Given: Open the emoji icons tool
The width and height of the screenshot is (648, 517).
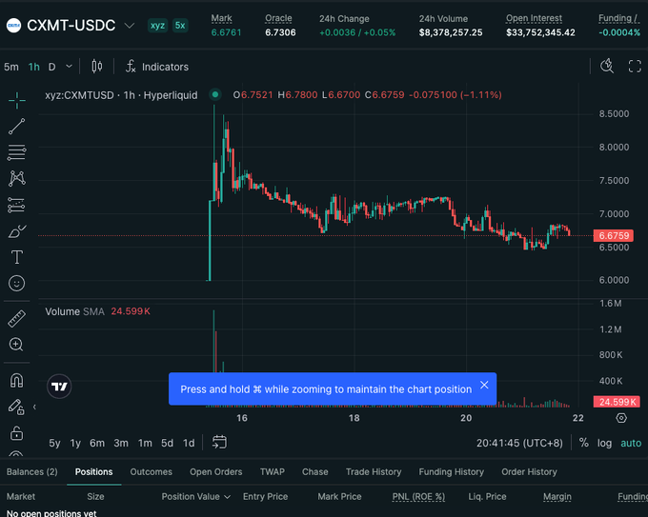Looking at the screenshot, I should click(17, 284).
